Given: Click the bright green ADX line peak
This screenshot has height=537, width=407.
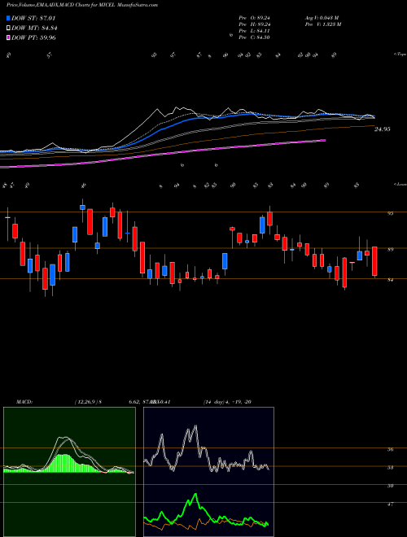Looking at the screenshot, I should point(195,494).
